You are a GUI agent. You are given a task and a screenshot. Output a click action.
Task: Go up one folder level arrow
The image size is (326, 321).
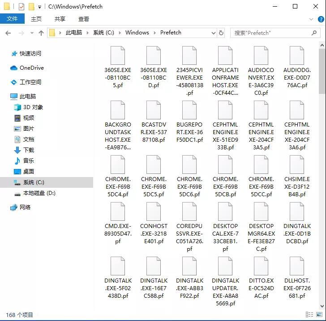coord(41,33)
